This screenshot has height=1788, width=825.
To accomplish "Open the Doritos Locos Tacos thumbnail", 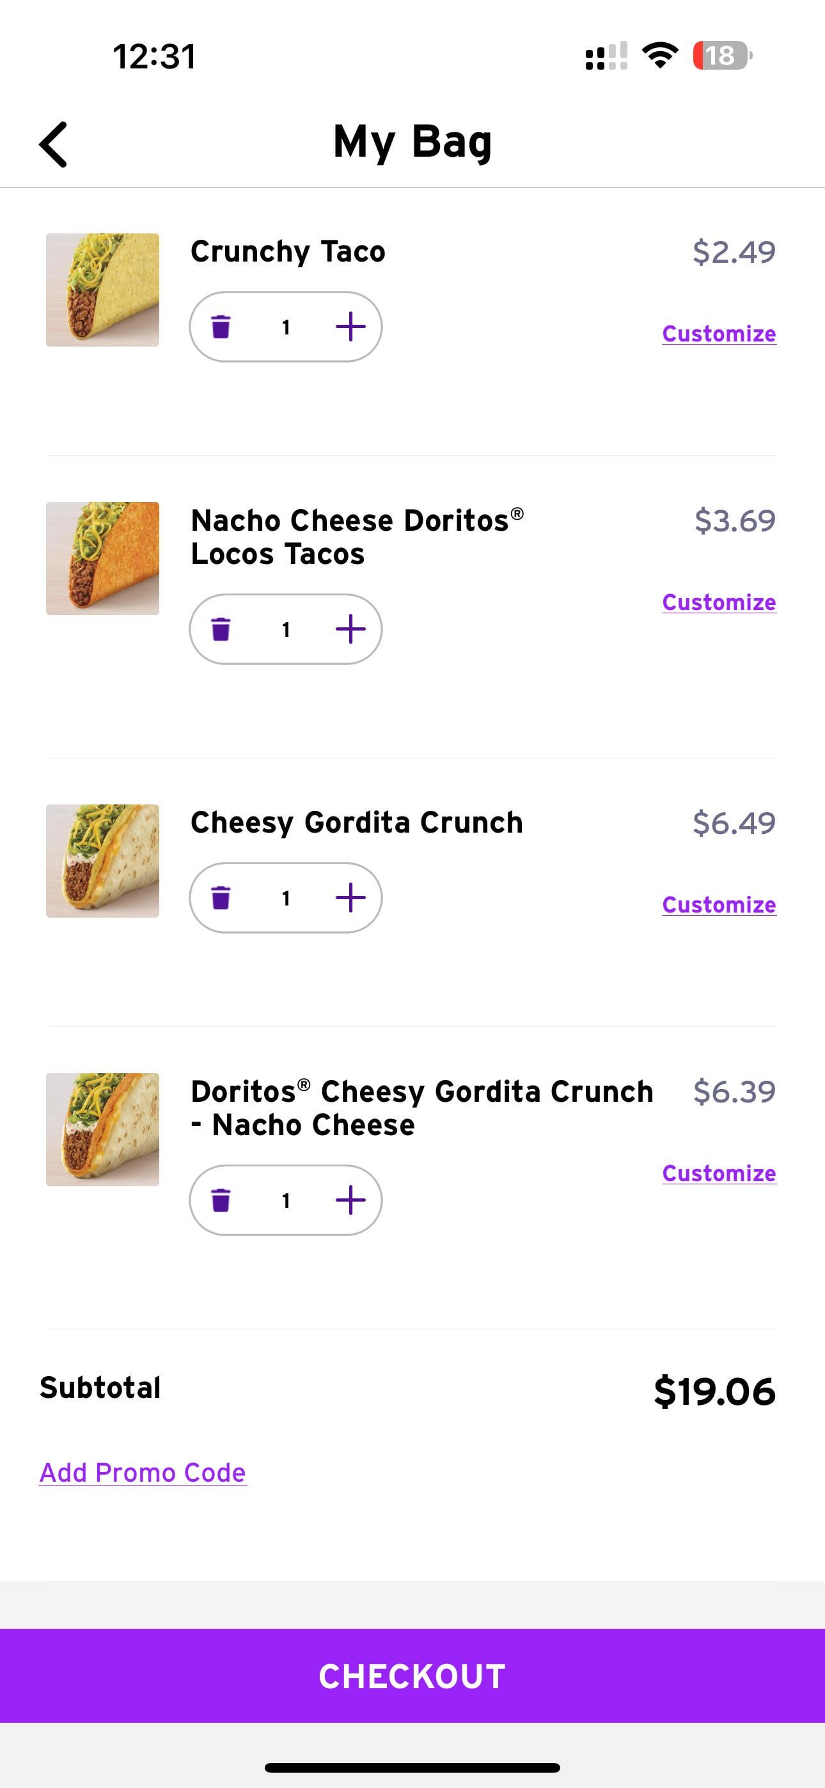I will point(103,559).
